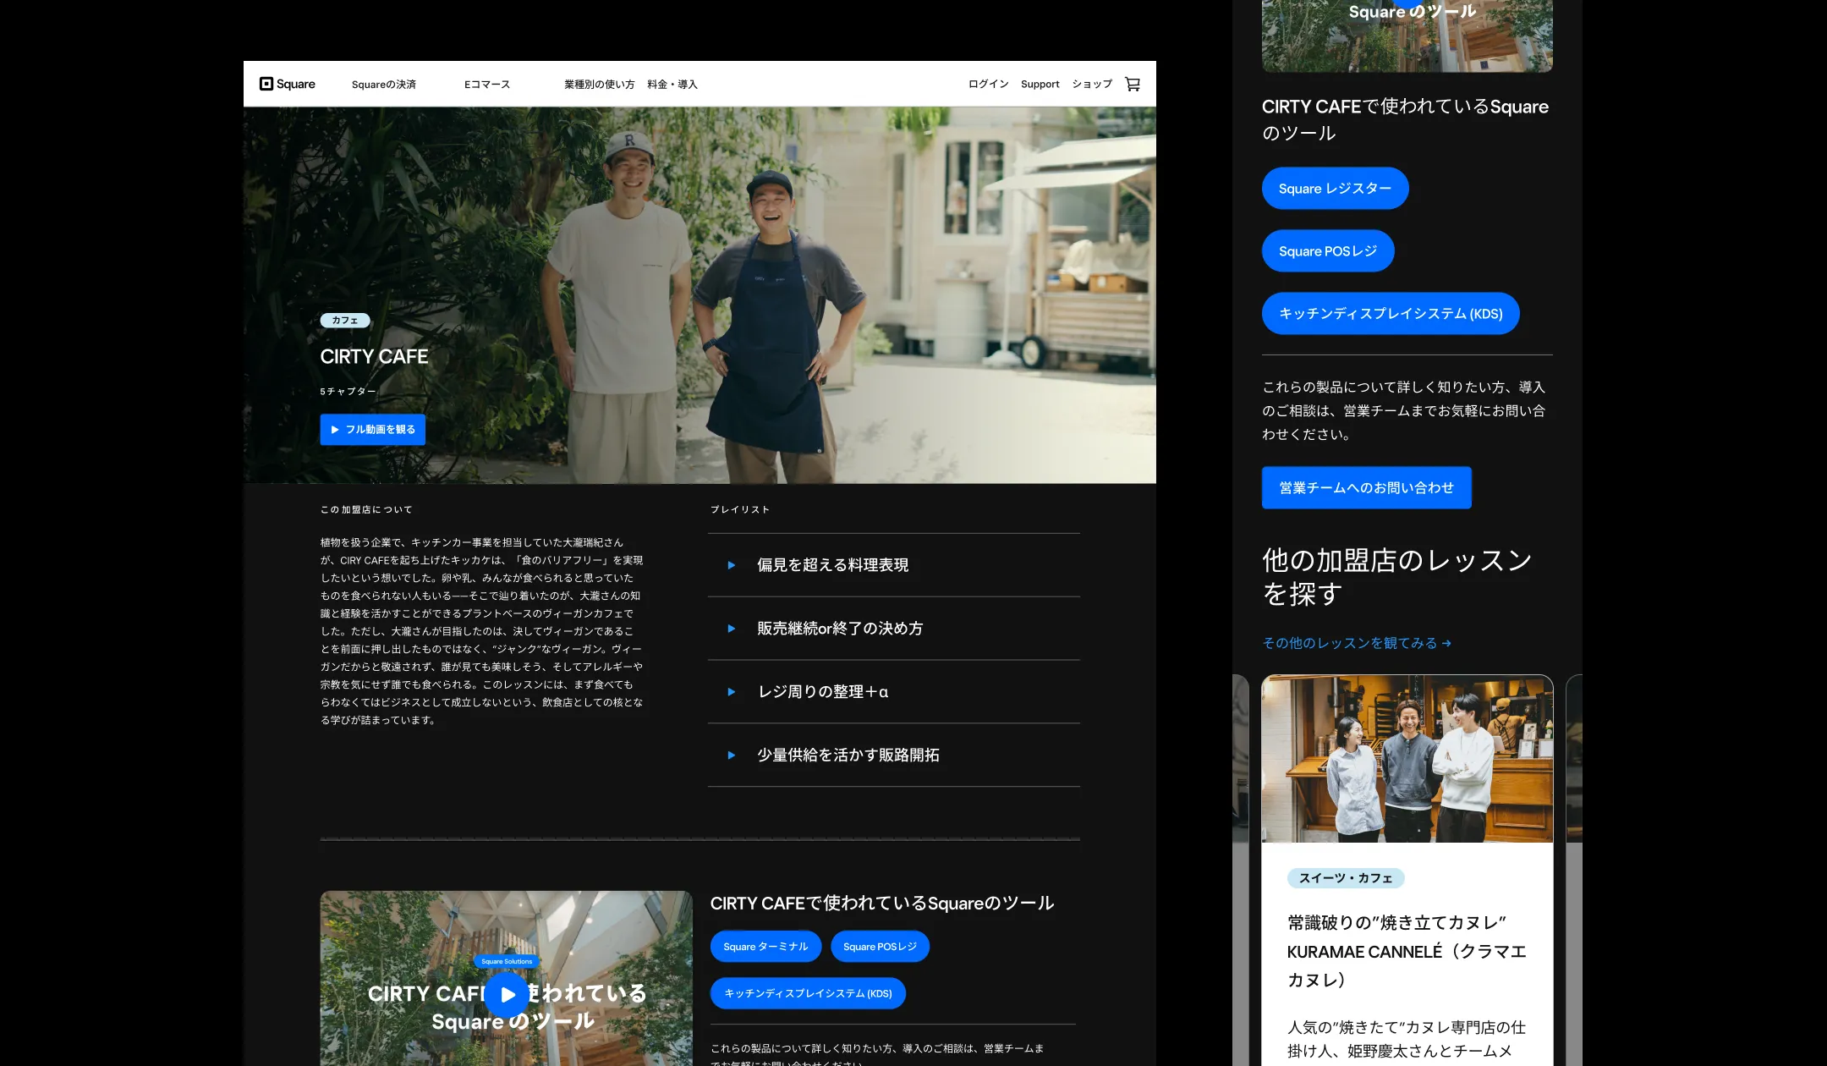Viewport: 1827px width, 1066px height.
Task: Open 料金・導入 menu
Action: pos(672,85)
